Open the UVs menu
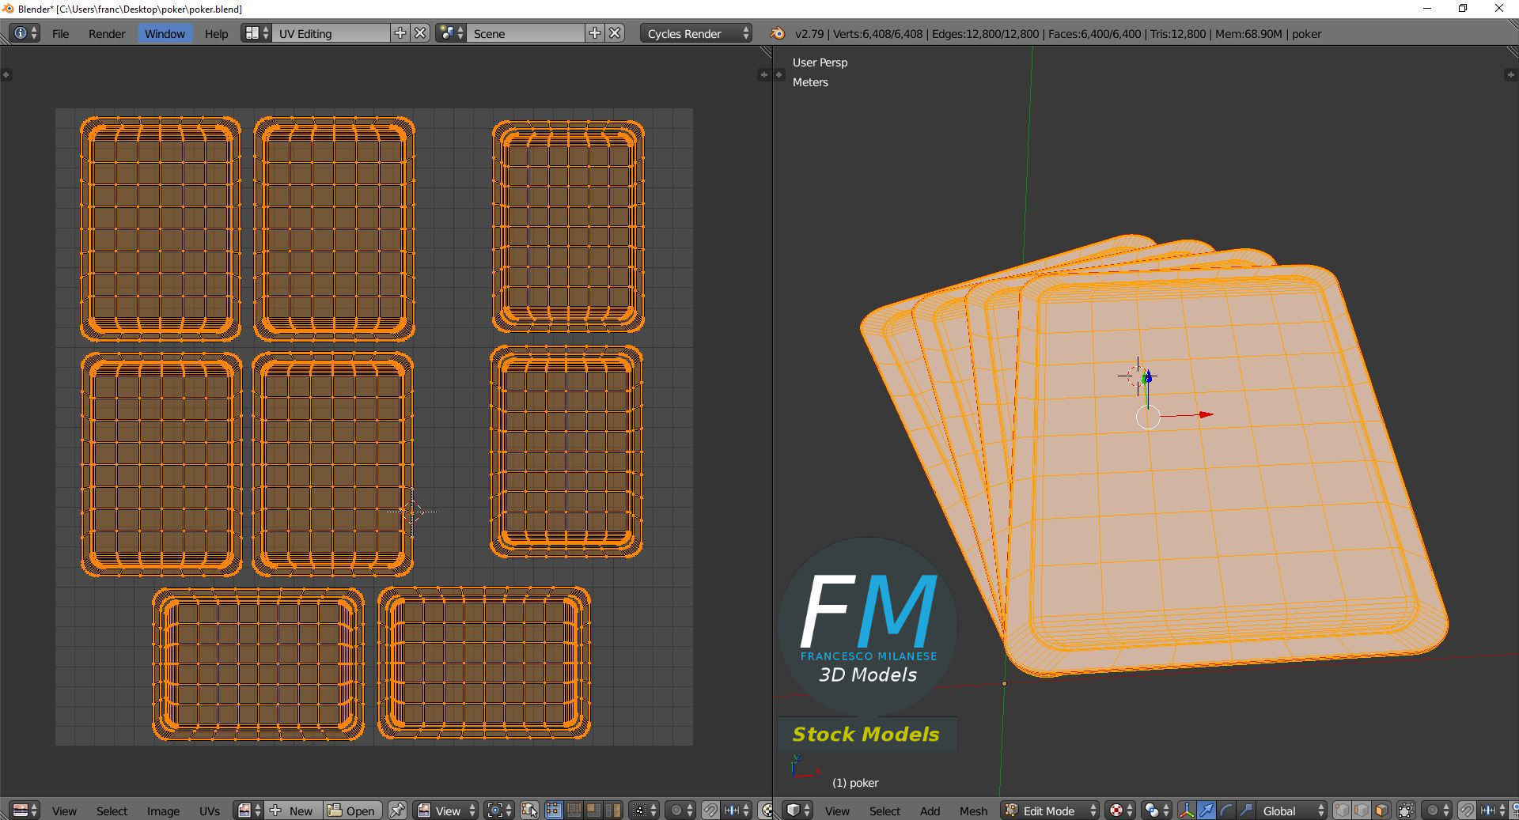Image resolution: width=1519 pixels, height=820 pixels. point(210,811)
